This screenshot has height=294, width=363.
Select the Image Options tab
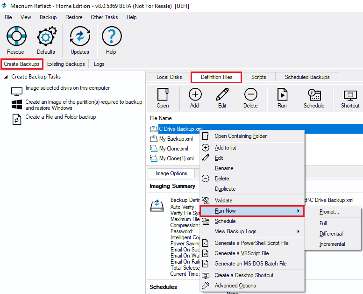point(171,173)
